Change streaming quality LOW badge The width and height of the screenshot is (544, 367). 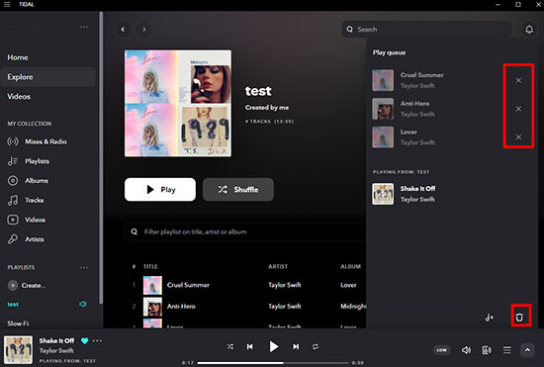tap(442, 350)
